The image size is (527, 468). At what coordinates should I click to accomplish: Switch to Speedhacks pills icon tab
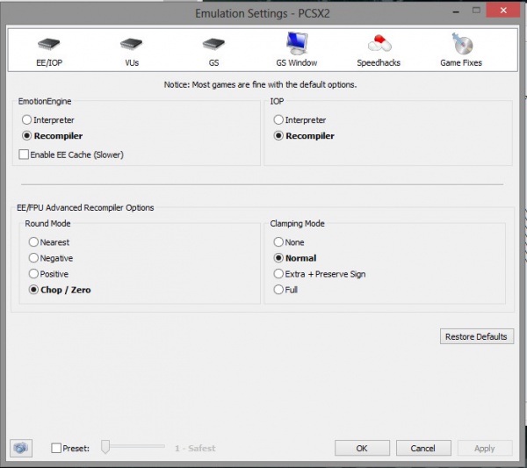point(379,43)
